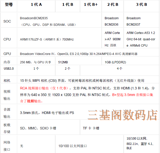This screenshot has width=160, height=153.
Task: Click the 'BCM2836' cell text
Action: [112, 25]
